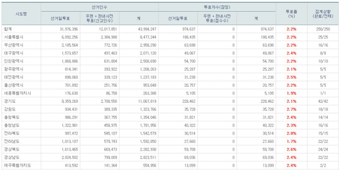
Task: Select the 투표율(%) column header
Action: point(291,14)
